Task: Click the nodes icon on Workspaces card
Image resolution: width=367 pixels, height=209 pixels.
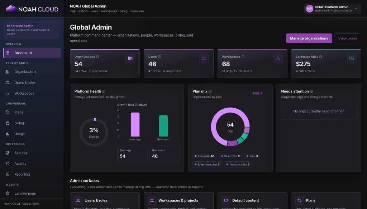Action: pyautogui.click(x=278, y=58)
